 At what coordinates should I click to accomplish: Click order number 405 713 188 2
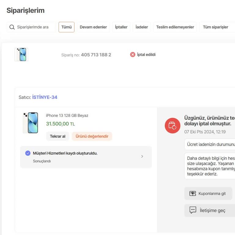96,55
